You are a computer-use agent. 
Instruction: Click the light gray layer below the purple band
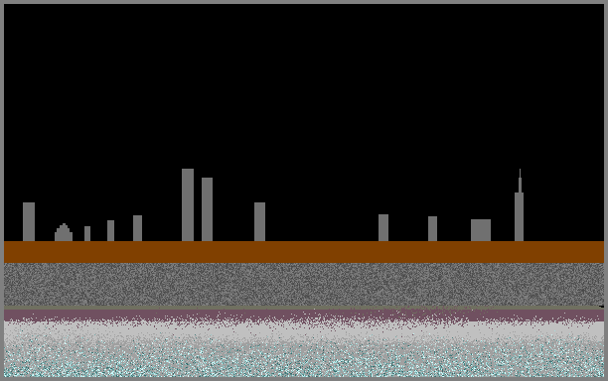(304, 330)
